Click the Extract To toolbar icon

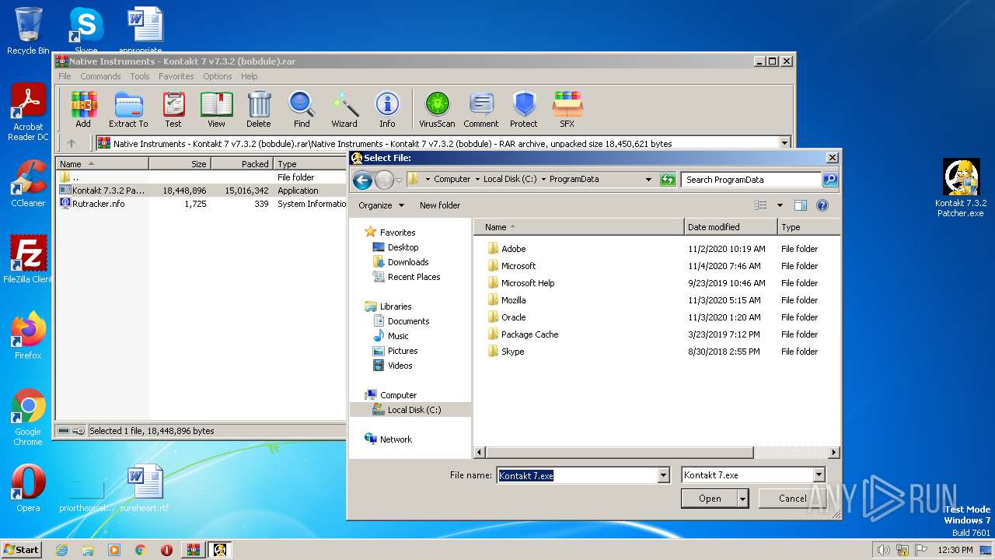tap(128, 109)
